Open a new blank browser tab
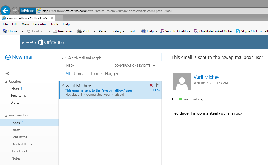The height and width of the screenshot is (165, 268). pos(59,18)
